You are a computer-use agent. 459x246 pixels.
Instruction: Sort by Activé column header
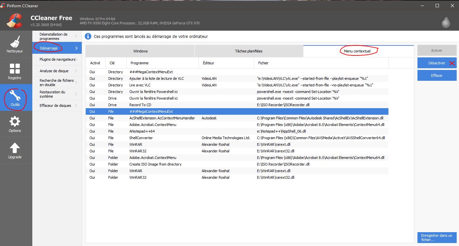click(x=96, y=63)
